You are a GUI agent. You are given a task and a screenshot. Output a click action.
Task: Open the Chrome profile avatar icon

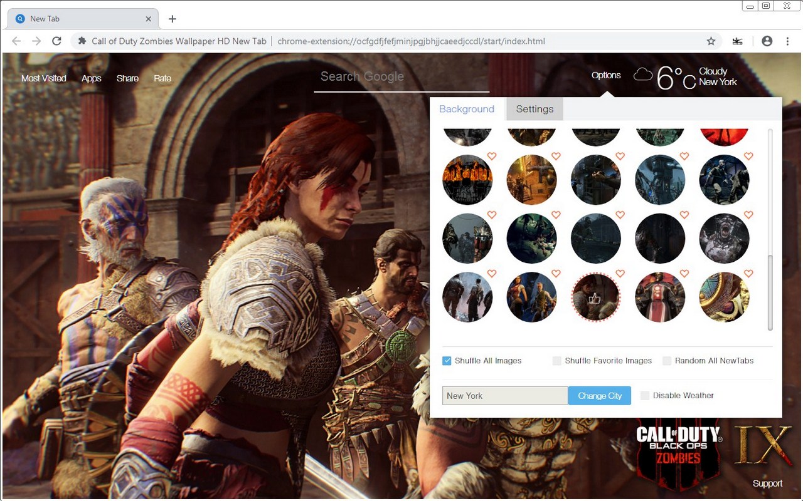767,41
